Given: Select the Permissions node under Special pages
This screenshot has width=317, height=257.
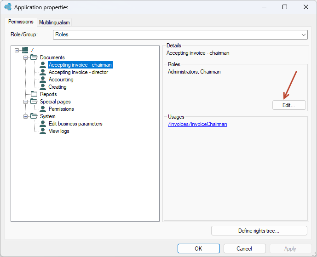Looking at the screenshot, I should (61, 109).
